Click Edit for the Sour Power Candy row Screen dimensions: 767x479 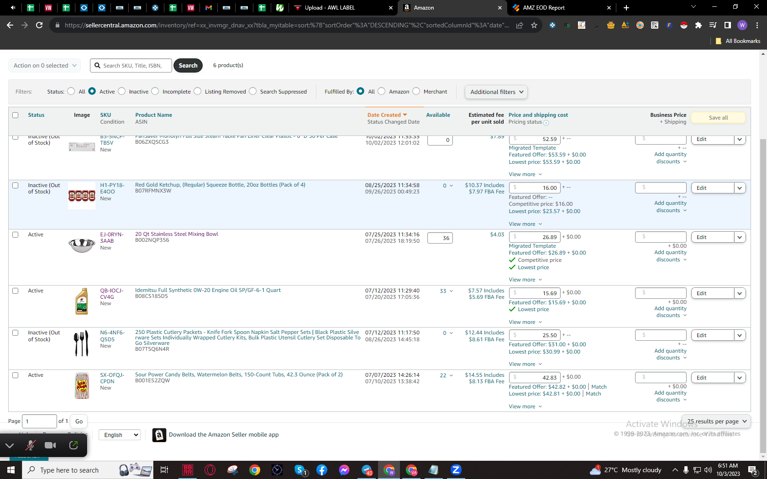[x=713, y=378]
